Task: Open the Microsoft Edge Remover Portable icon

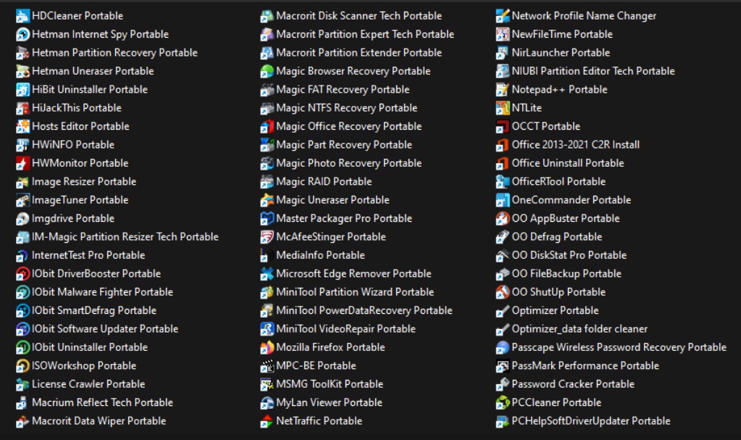Action: point(267,274)
